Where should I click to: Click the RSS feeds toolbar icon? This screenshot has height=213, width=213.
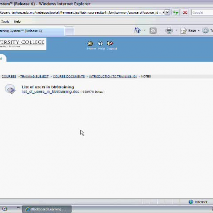(x=153, y=31)
